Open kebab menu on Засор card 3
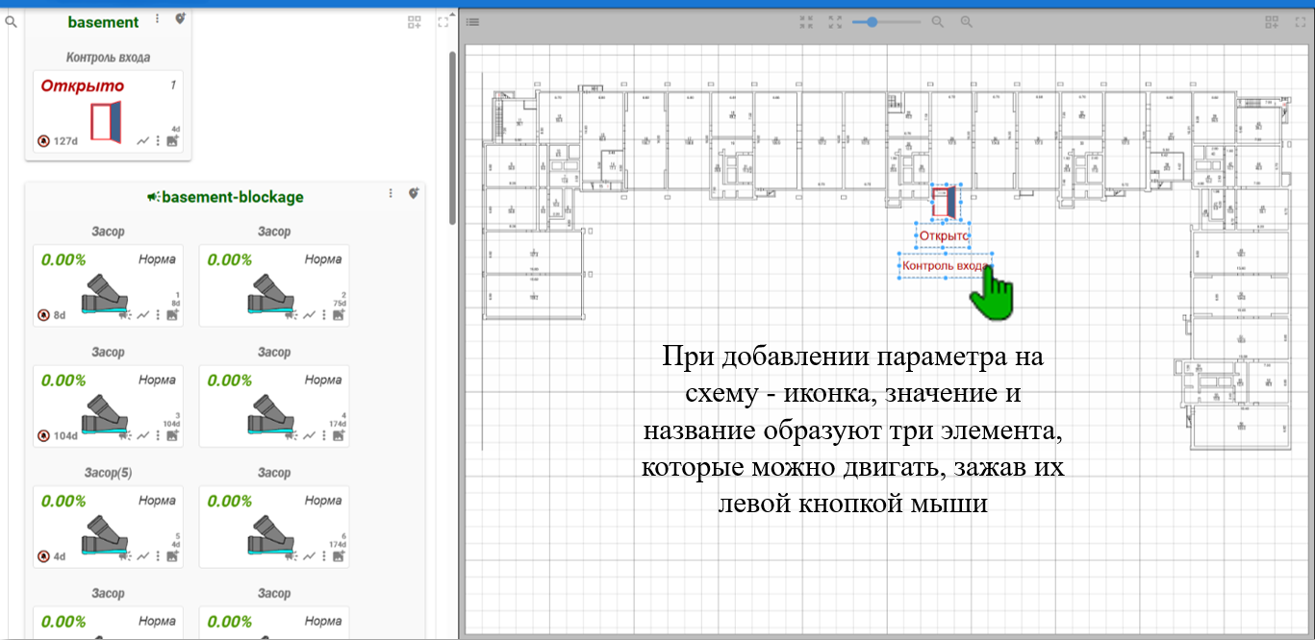Image resolution: width=1315 pixels, height=640 pixels. tap(158, 435)
